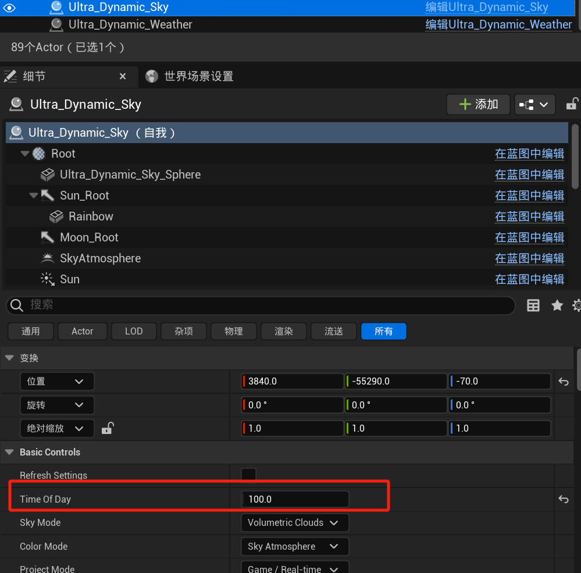This screenshot has width=581, height=573.
Task: Click the Sun_Root arrow component icon
Action: point(48,195)
